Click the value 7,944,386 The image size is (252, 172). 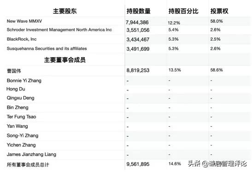pos(137,23)
